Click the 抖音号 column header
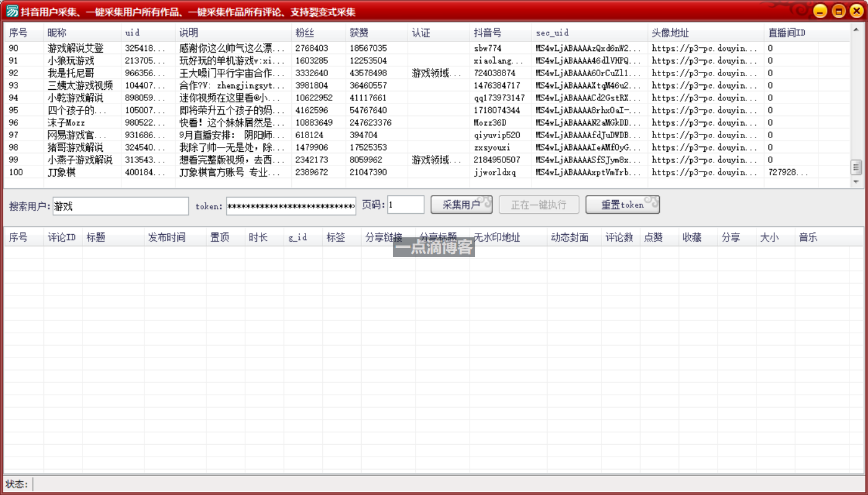The image size is (868, 495). tap(501, 33)
